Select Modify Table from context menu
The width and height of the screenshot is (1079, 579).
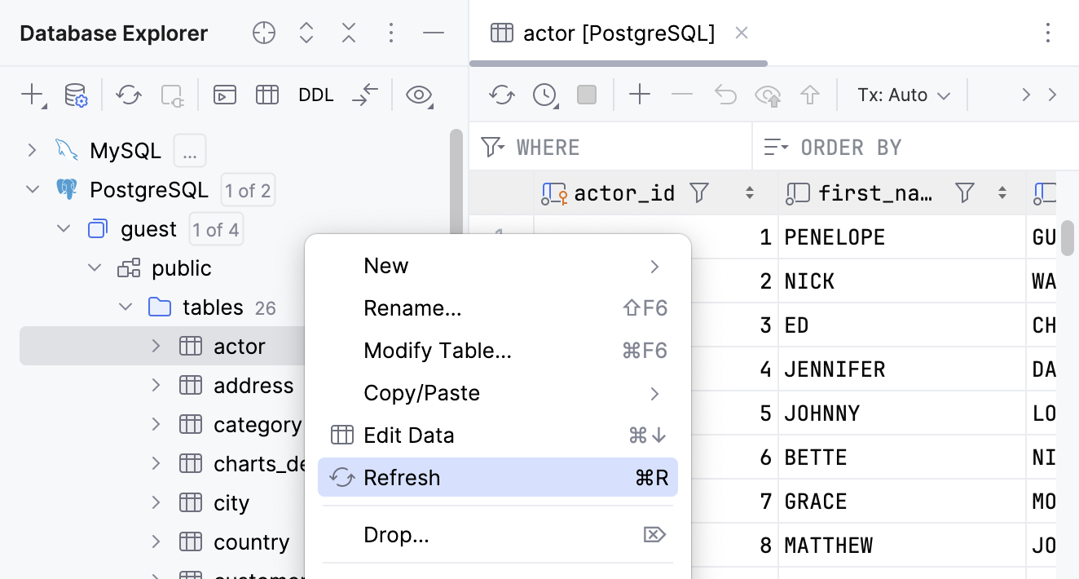click(x=438, y=350)
